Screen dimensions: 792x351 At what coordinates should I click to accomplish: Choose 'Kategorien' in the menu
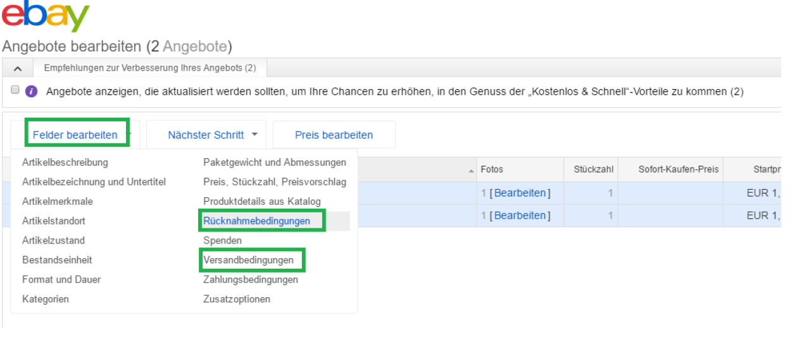(x=46, y=299)
